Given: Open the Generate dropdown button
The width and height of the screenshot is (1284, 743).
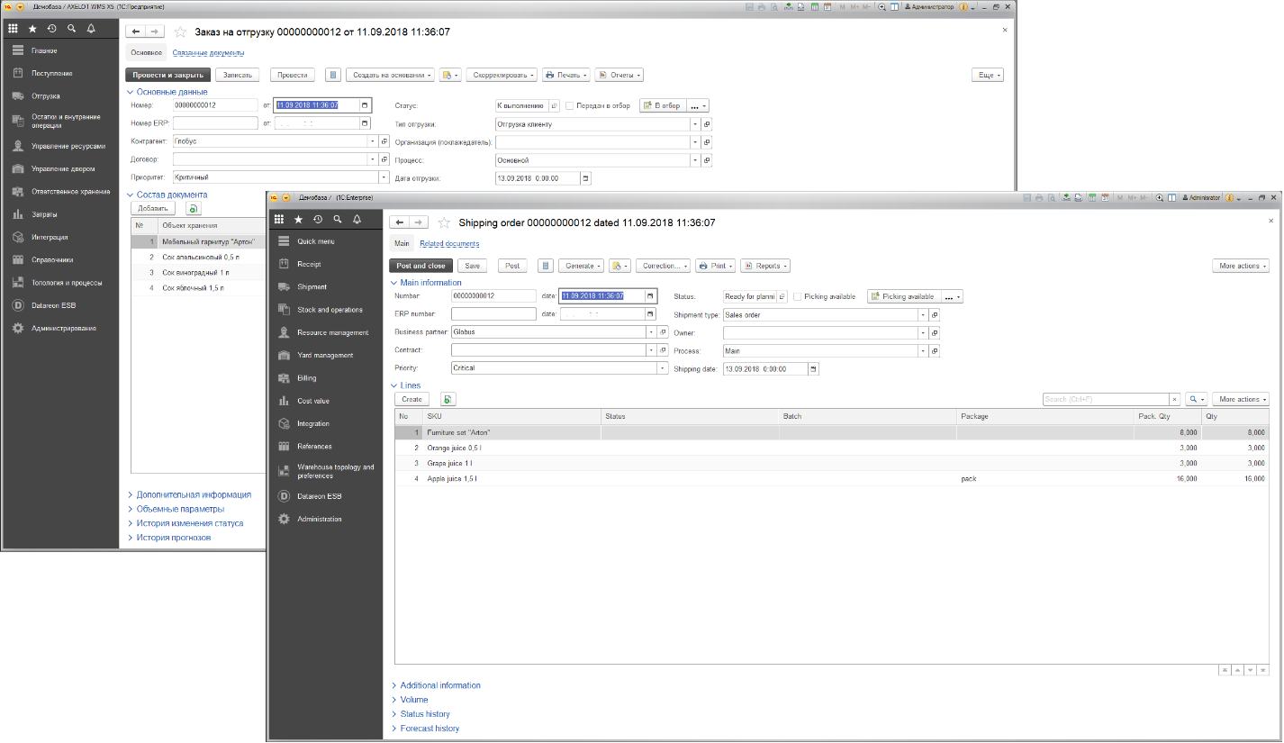Looking at the screenshot, I should pyautogui.click(x=581, y=266).
